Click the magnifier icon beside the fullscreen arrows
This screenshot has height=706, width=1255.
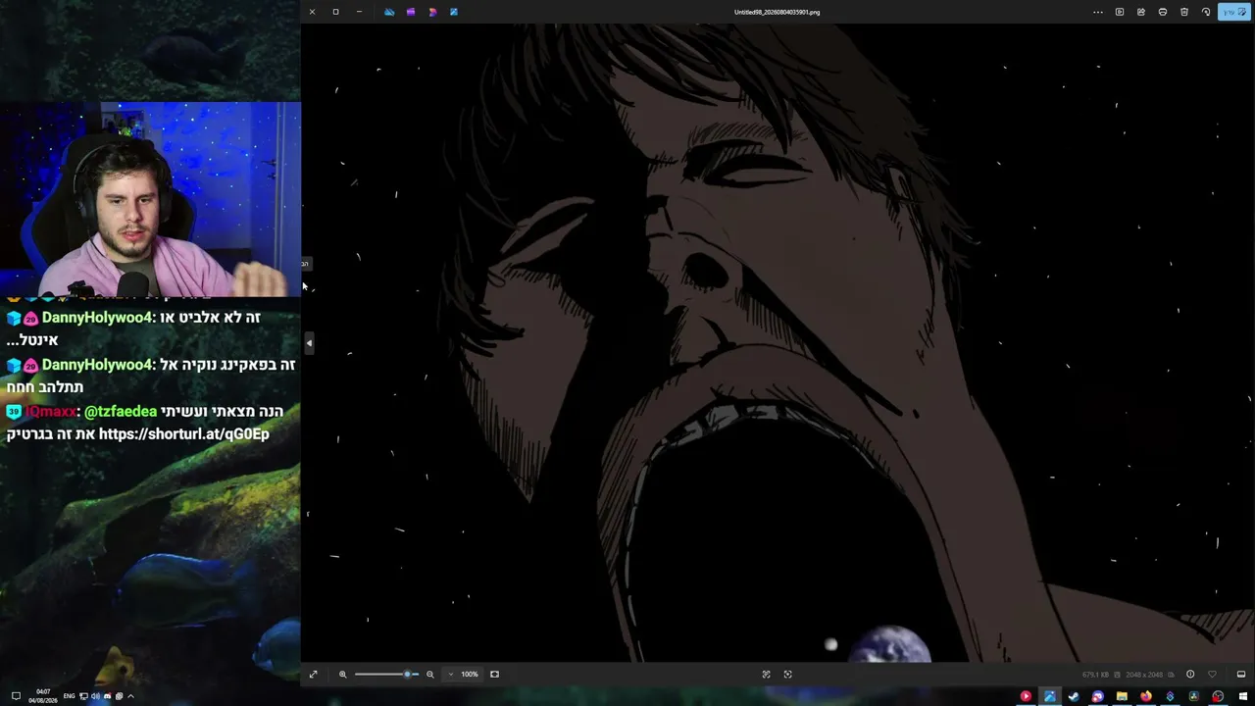pos(342,674)
